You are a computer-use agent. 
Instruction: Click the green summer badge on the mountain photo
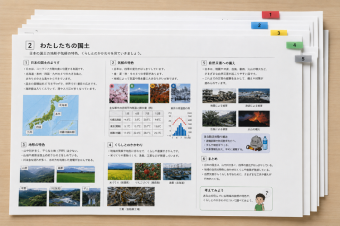coord(132,86)
